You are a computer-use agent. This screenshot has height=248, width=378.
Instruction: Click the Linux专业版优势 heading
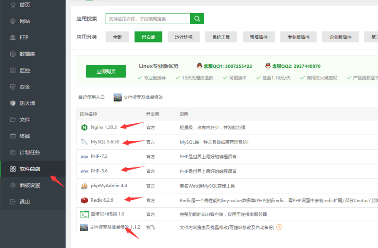point(159,66)
